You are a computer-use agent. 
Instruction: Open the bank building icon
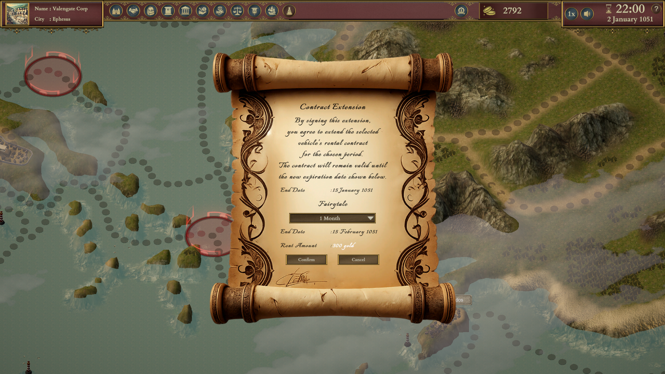(x=185, y=11)
